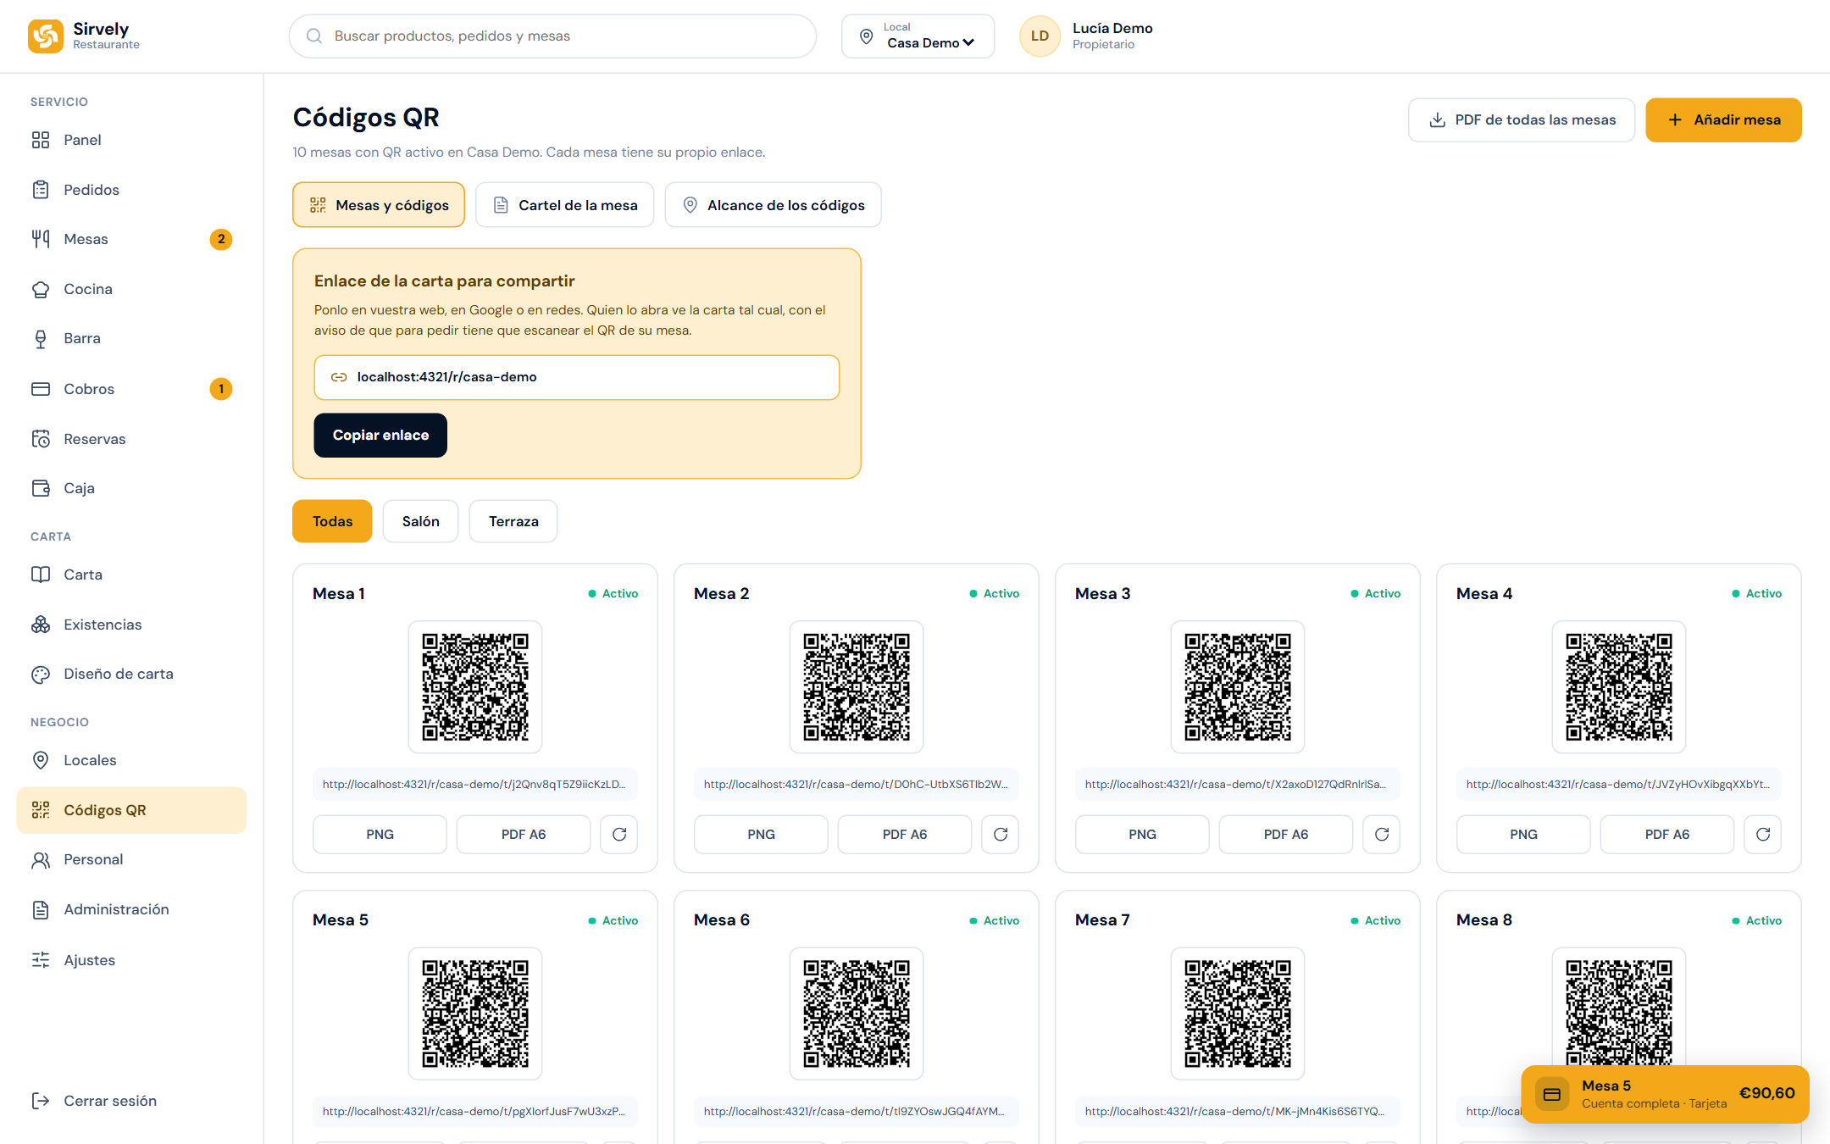1830x1144 pixels.
Task: Click the localhost:4321/r/casa-demo link field
Action: (x=577, y=377)
